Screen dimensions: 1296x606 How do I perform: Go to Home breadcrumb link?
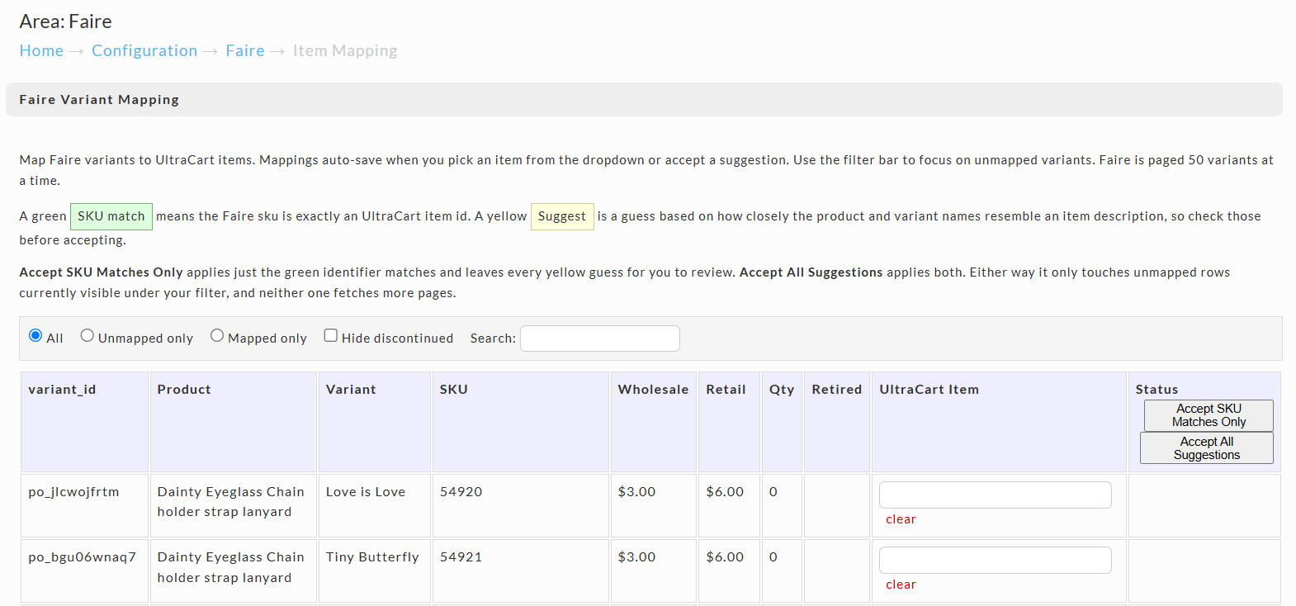tap(41, 50)
